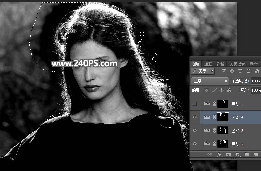Open the 类型 layer filter dropdown
The width and height of the screenshot is (261, 171).
203,71
